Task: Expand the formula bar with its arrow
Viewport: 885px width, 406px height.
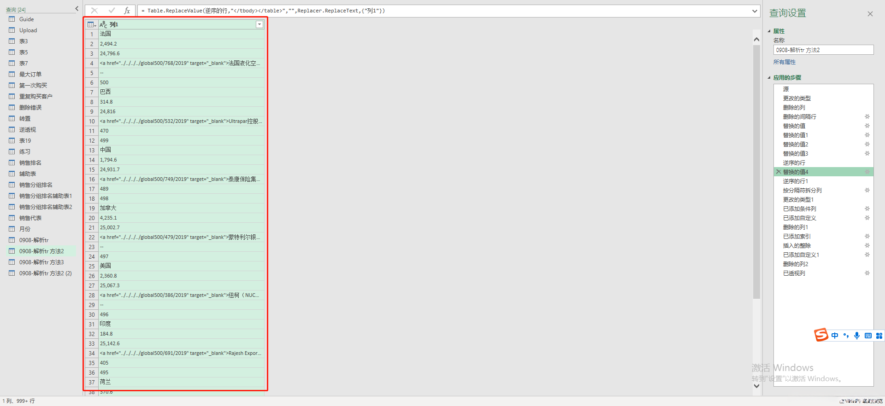Action: 755,11
